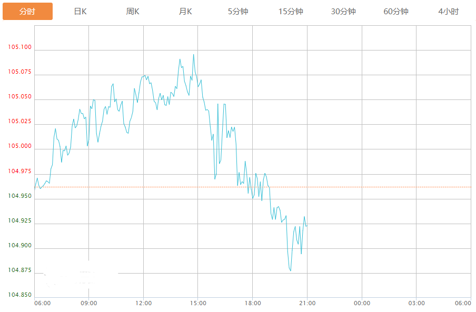Select the 分时 time-sharing tab
This screenshot has height=312, width=476.
27,12
